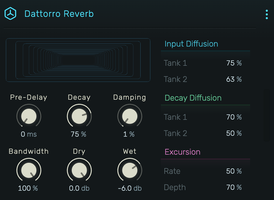Click the Input Diffusion Tank 1 value 75 %
Screen dimensions: 274x200
point(234,63)
